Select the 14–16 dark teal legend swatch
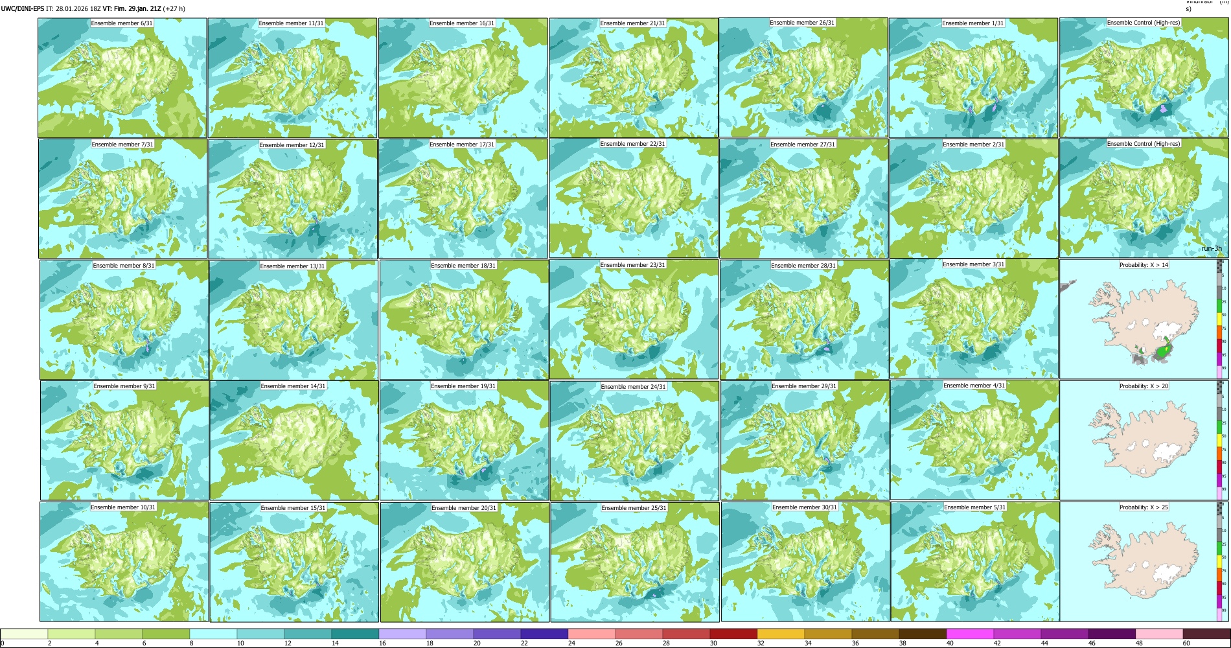Screen dimensions: 1231x648 [355, 634]
